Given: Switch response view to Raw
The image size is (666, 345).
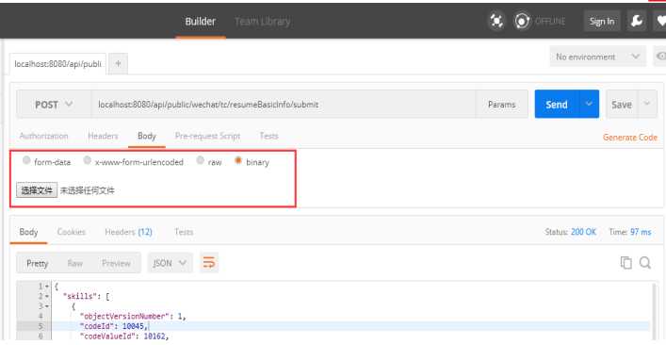Looking at the screenshot, I should [x=74, y=263].
